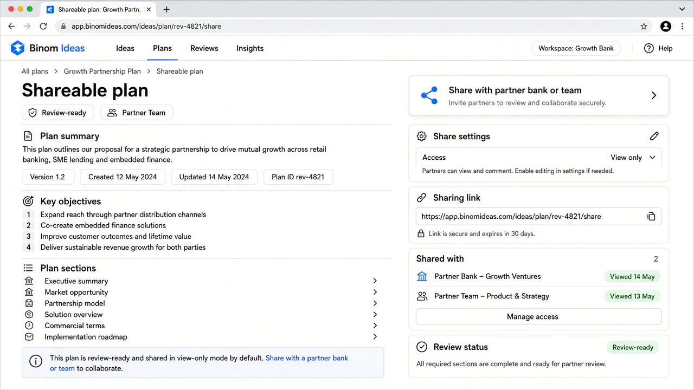
Task: Open the Insights tab
Action: [250, 48]
